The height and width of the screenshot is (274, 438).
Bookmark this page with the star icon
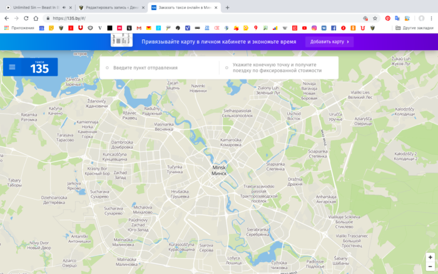[x=375, y=18]
